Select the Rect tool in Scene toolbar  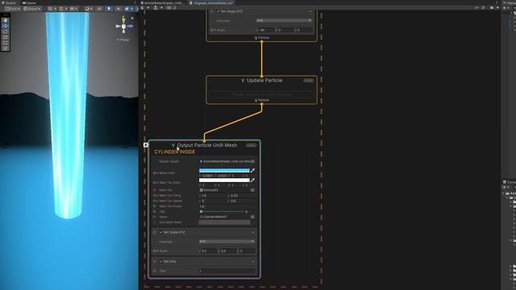pyautogui.click(x=5, y=43)
